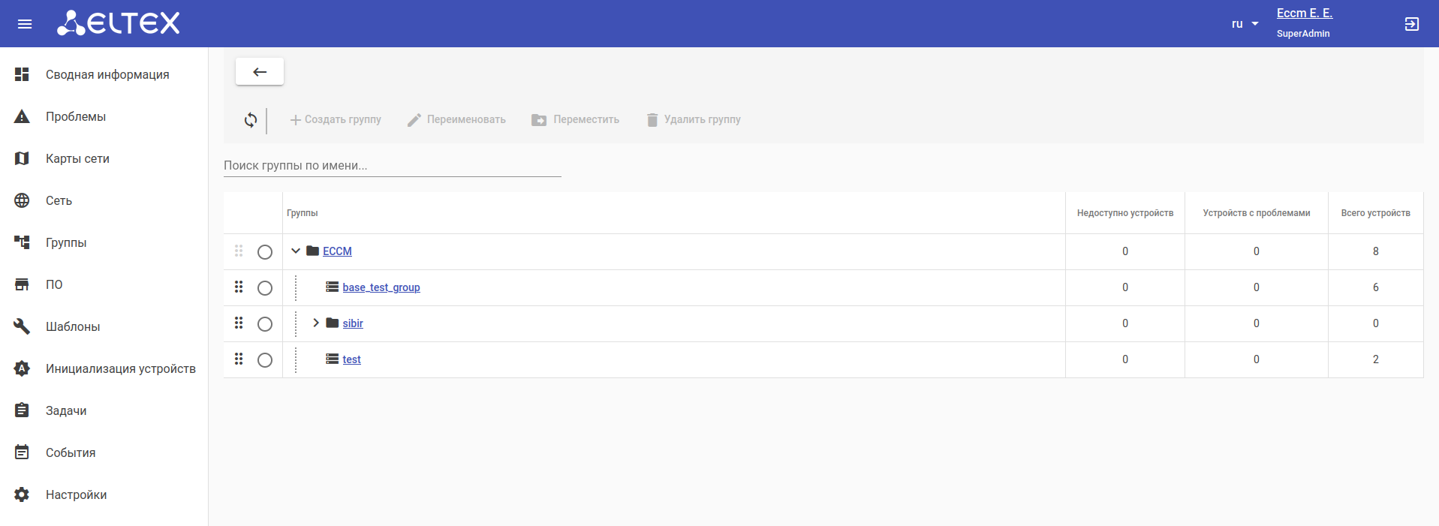Click the warning triangle icon for Проблемы
The image size is (1439, 526).
[x=22, y=116]
